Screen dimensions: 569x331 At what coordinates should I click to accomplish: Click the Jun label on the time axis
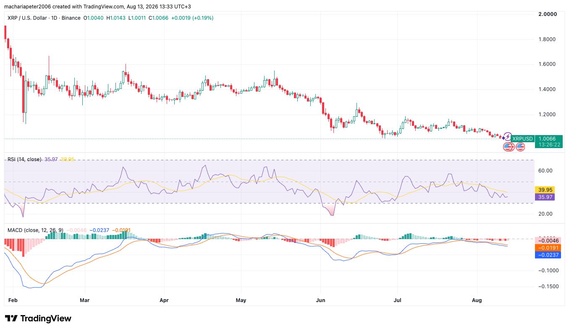tap(321, 300)
